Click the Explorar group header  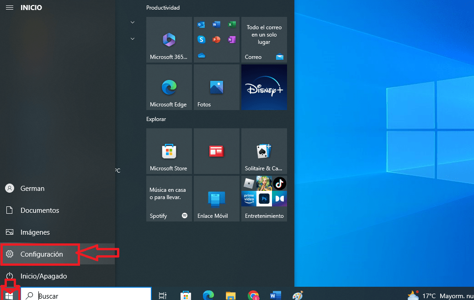click(156, 119)
